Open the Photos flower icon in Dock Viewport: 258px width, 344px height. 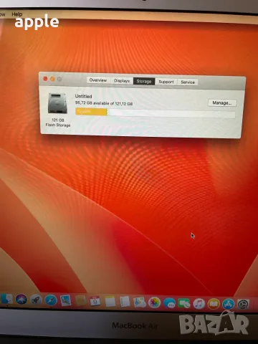[x=154, y=302]
